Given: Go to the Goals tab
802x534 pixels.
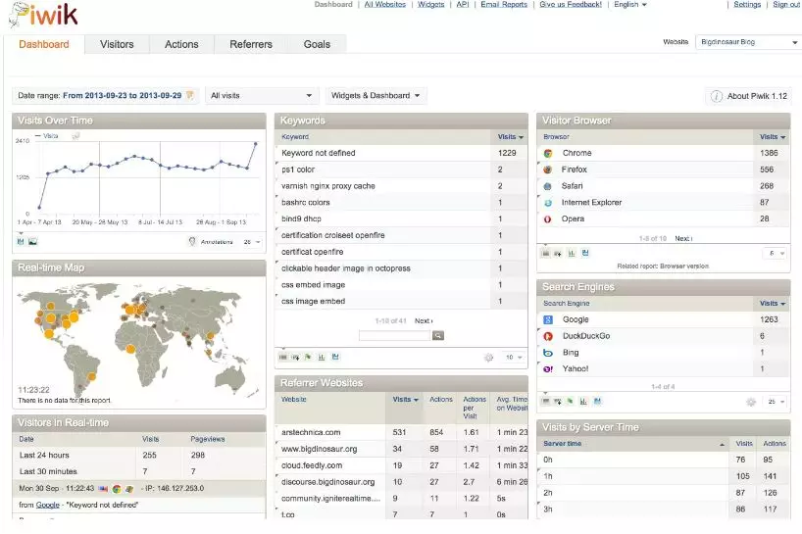Looking at the screenshot, I should [317, 44].
